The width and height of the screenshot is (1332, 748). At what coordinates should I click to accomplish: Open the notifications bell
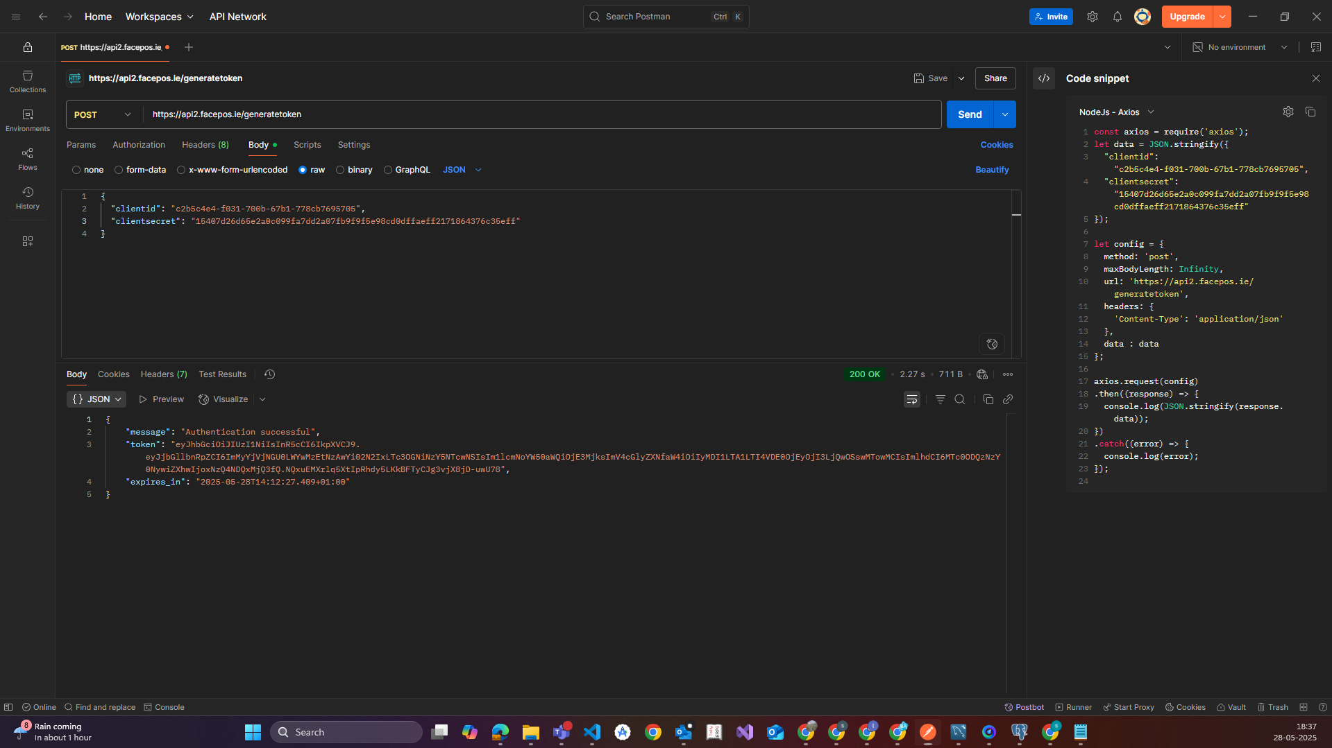click(1118, 17)
